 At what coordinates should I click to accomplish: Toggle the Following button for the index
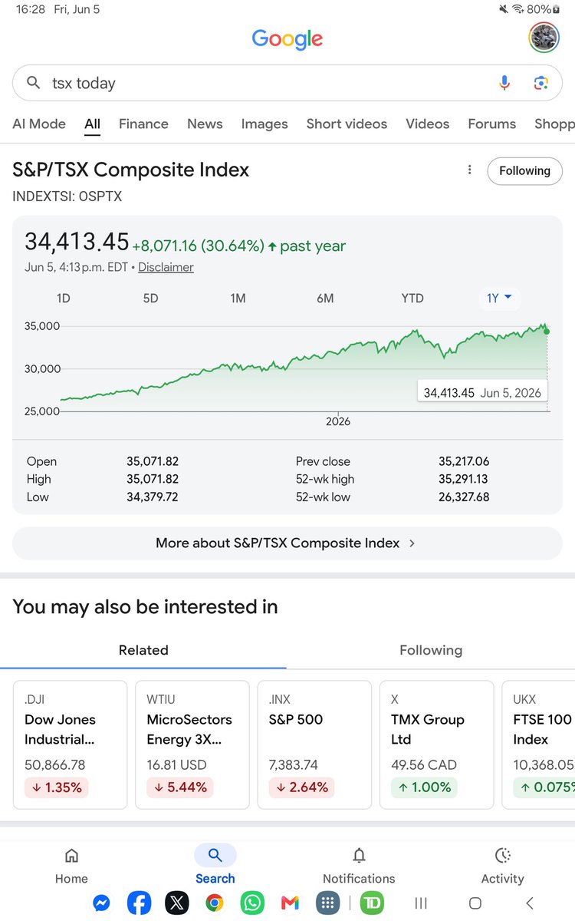click(524, 170)
